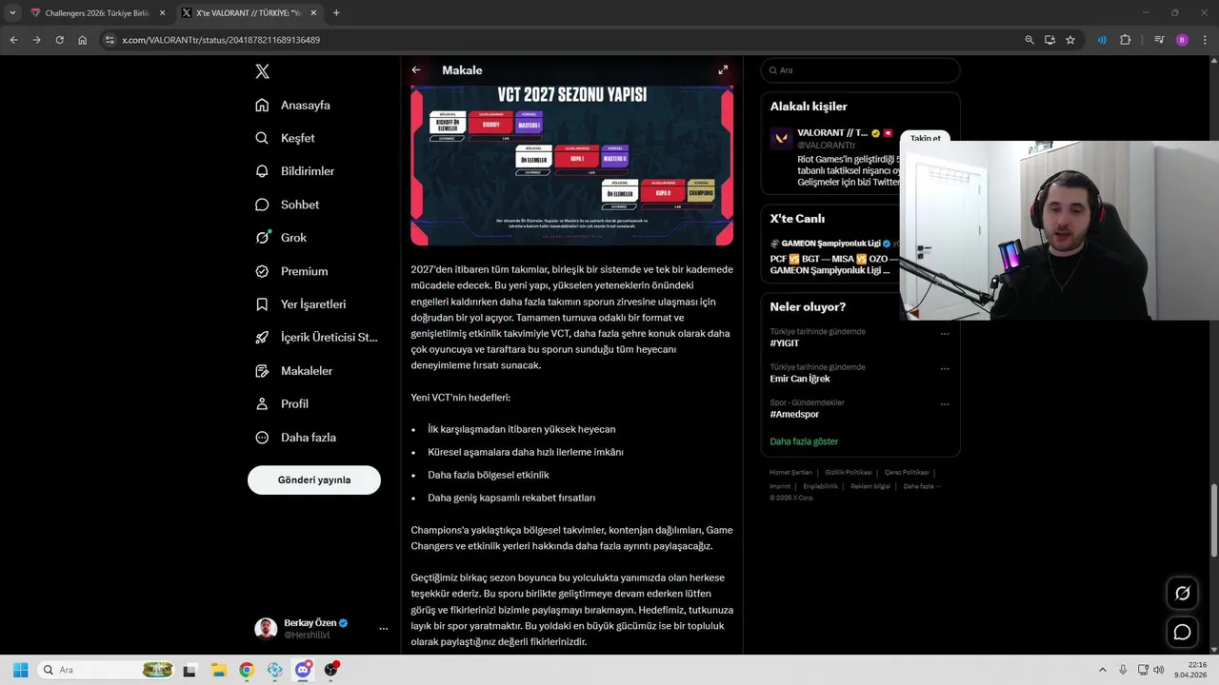The width and height of the screenshot is (1219, 685).
Task: Click the taskbar Ara search box
Action: (x=107, y=670)
